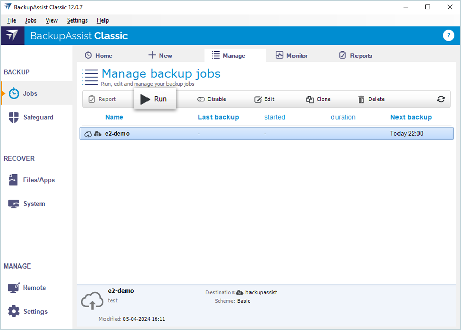Open the Settings menu in menu bar
Viewport: 461px width, 330px height.
77,20
